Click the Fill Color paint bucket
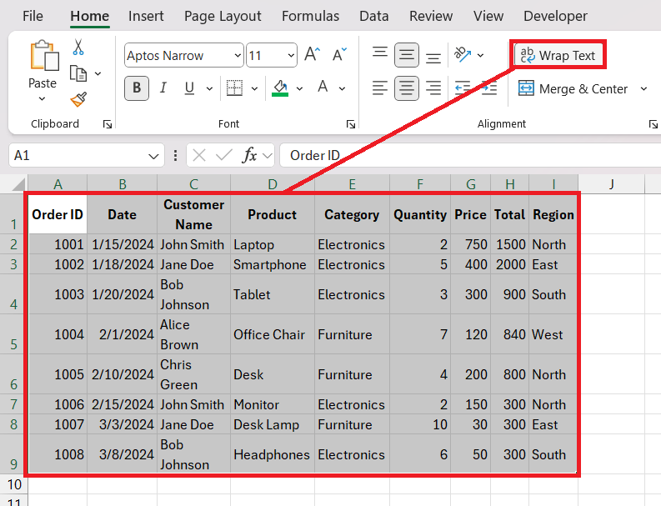Screen dimensions: 661x506 (x=280, y=88)
